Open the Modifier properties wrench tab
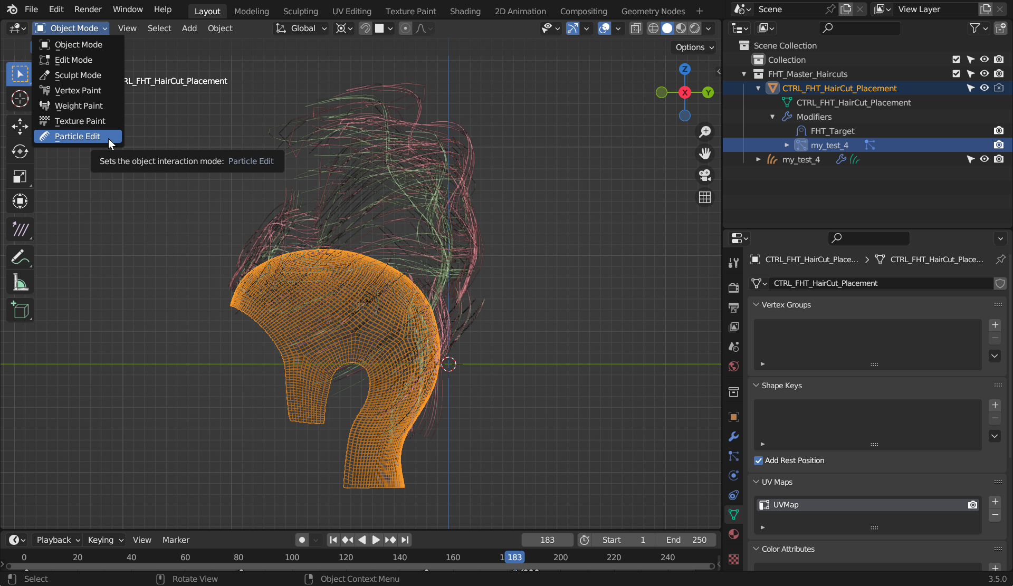This screenshot has width=1013, height=586. [733, 436]
